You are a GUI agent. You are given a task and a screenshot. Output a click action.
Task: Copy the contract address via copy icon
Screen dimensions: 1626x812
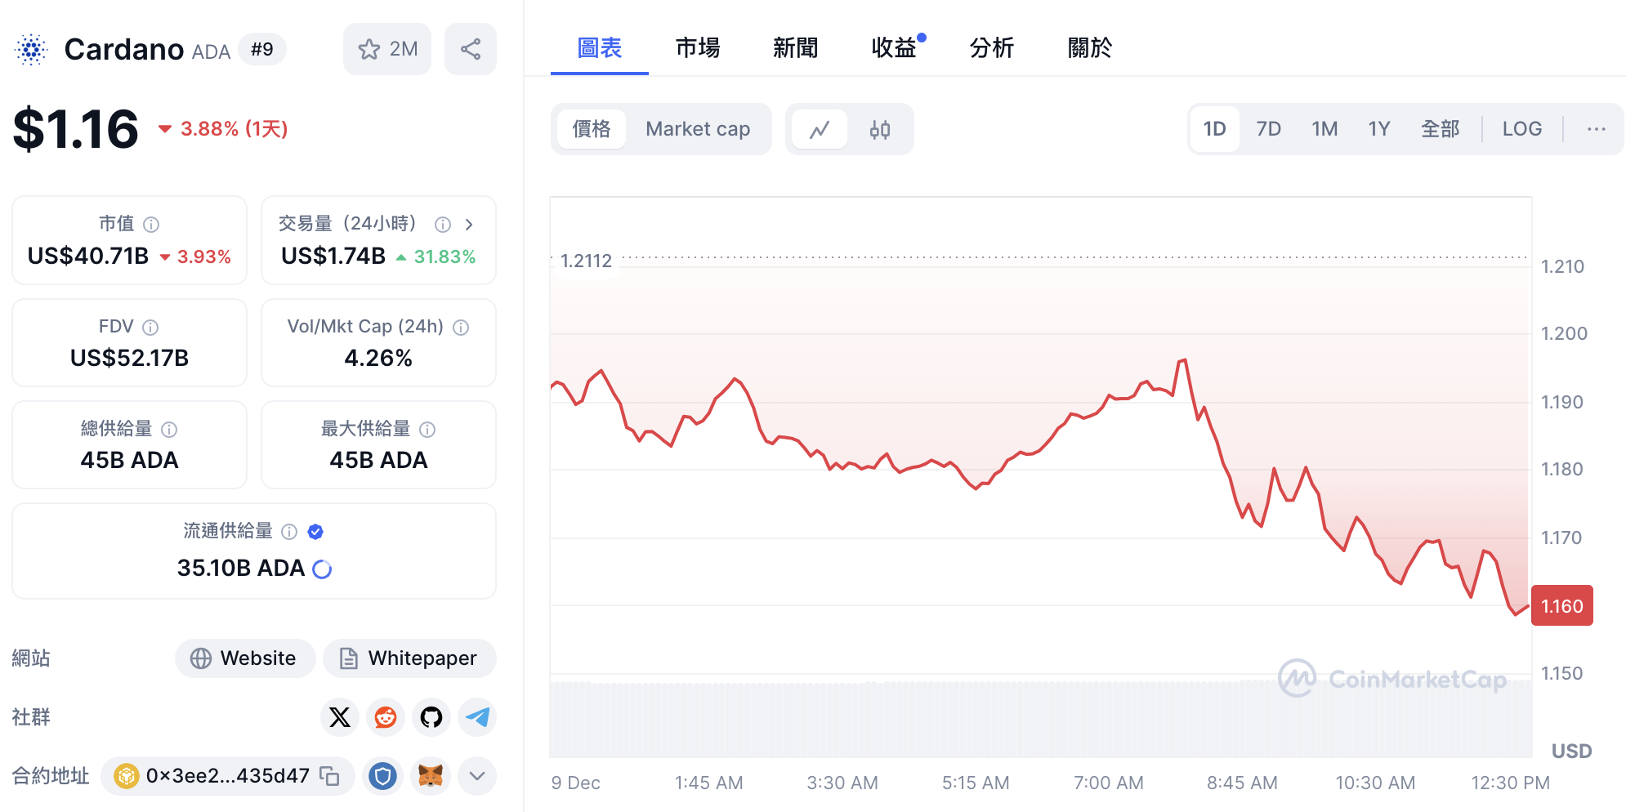click(x=329, y=776)
